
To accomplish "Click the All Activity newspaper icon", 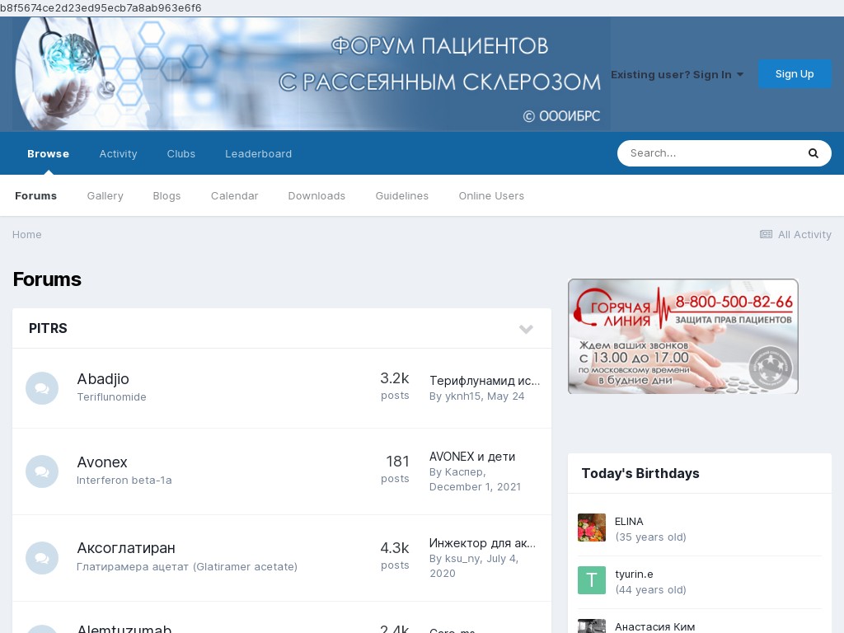I will coord(766,234).
